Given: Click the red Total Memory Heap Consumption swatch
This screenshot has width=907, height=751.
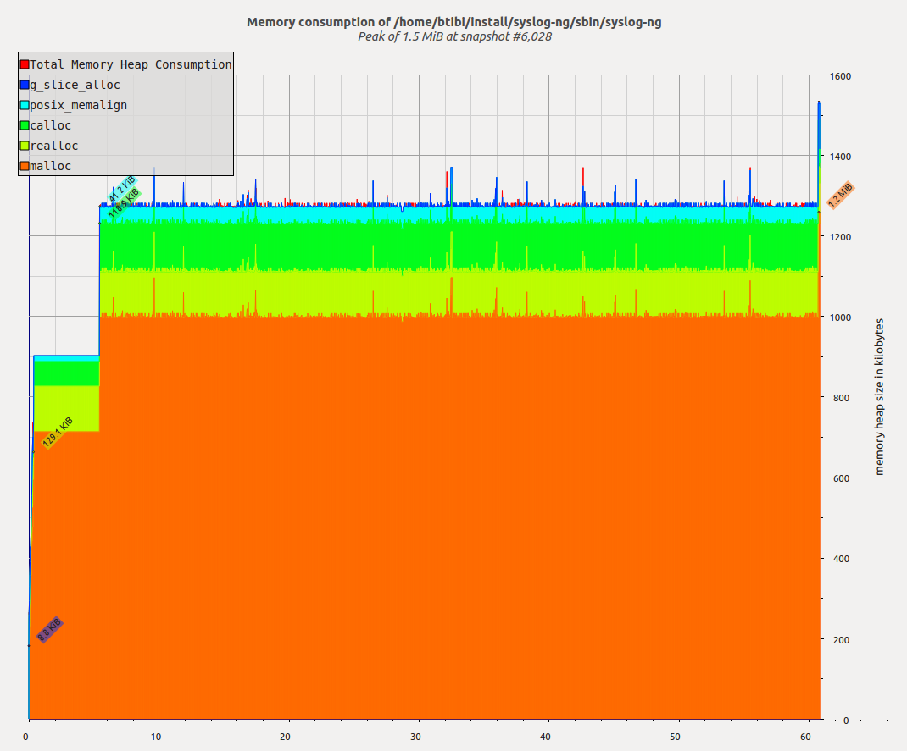Looking at the screenshot, I should click(x=25, y=64).
